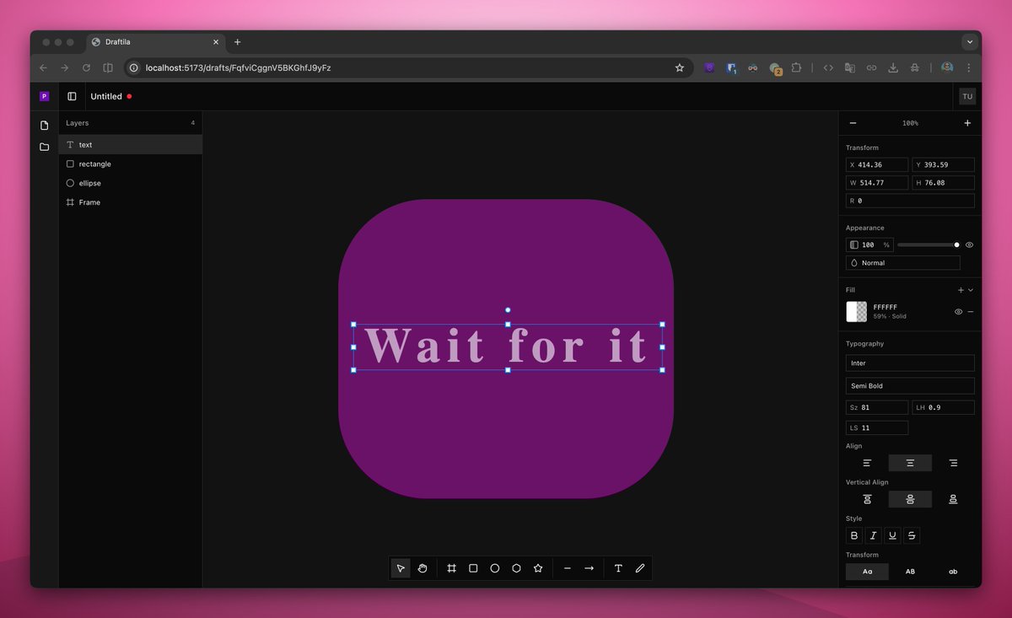Switch to the Draftila browser tab

155,42
